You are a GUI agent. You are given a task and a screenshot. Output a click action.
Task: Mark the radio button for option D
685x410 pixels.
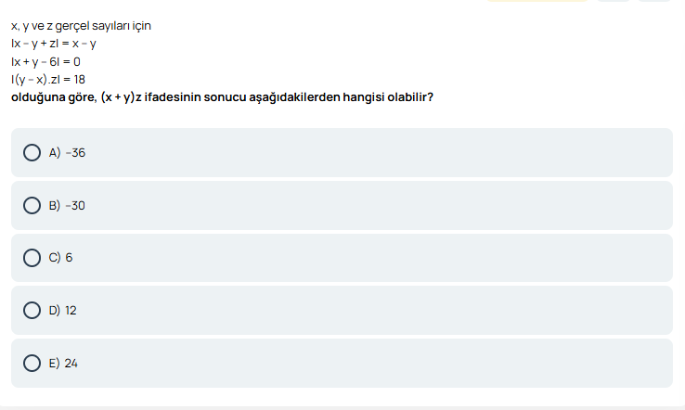pos(32,311)
